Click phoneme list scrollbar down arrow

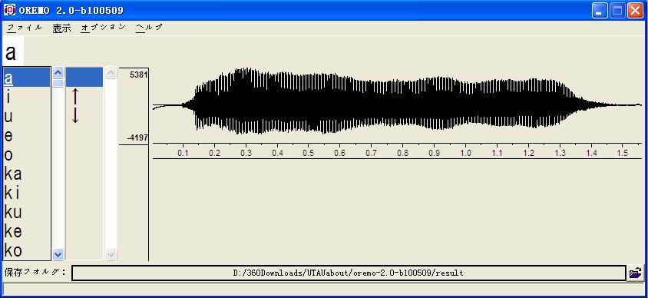pyautogui.click(x=58, y=254)
